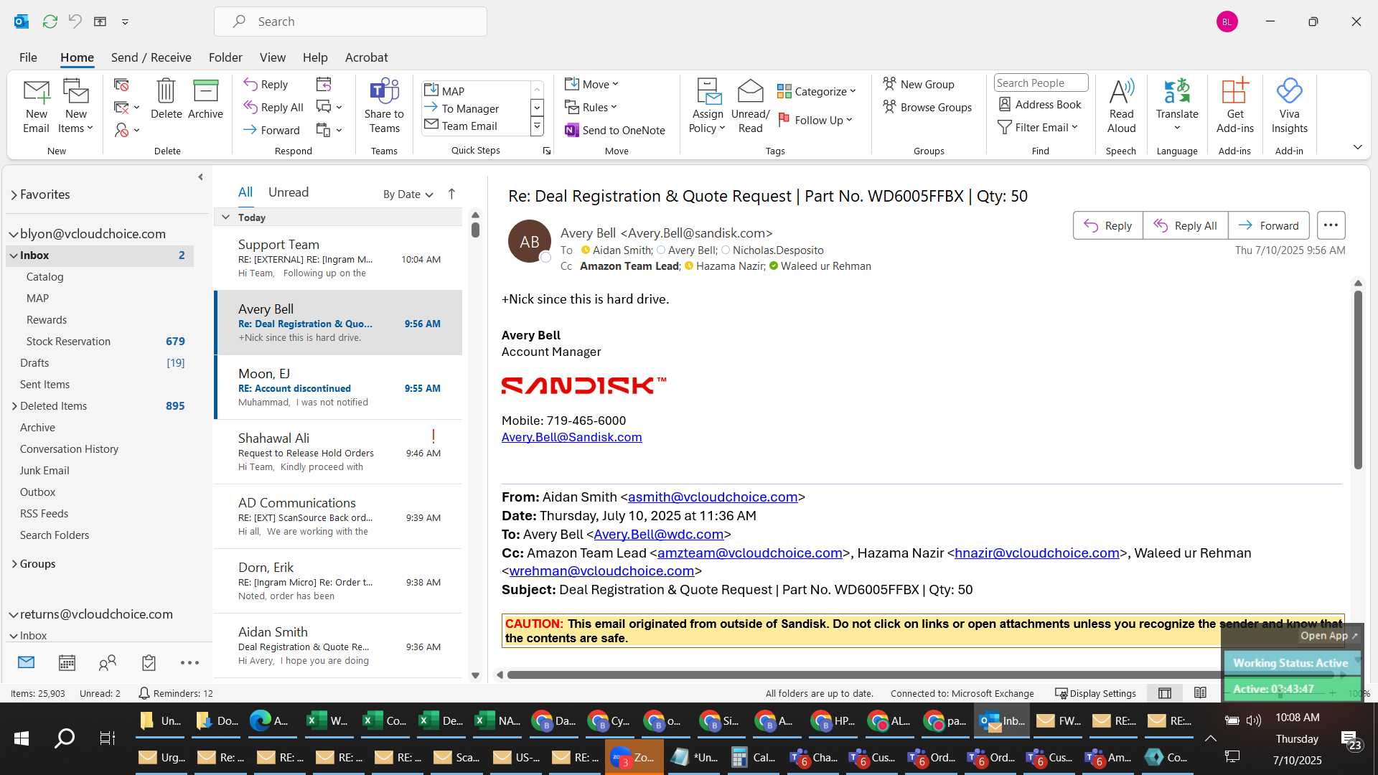Click Reply All in reading pane
This screenshot has width=1378, height=775.
click(1185, 225)
